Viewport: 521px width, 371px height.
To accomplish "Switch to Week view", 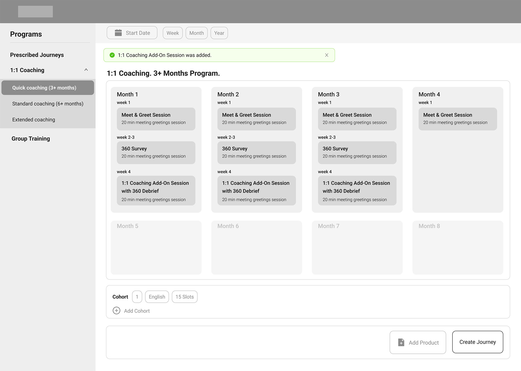I will point(173,33).
